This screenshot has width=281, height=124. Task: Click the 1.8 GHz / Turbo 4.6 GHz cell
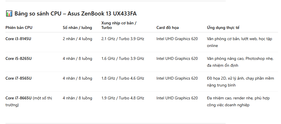click(x=123, y=78)
